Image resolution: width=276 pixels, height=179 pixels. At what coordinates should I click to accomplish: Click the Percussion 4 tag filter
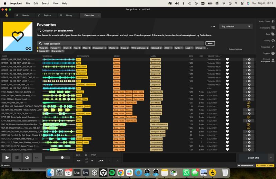pos(99,48)
